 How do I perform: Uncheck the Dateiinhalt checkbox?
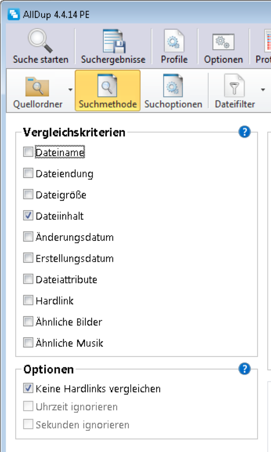pyautogui.click(x=28, y=216)
